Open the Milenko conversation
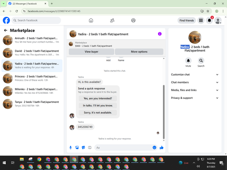The width and height of the screenshot is (227, 170). pos(32,91)
